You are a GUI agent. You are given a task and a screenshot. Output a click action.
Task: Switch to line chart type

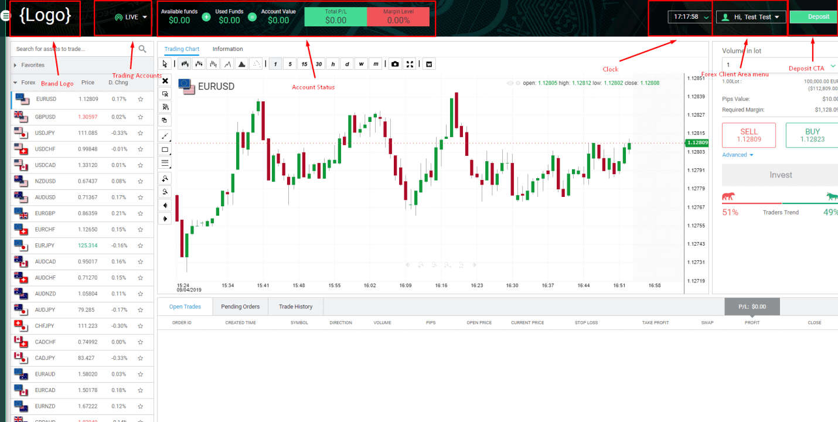[227, 64]
